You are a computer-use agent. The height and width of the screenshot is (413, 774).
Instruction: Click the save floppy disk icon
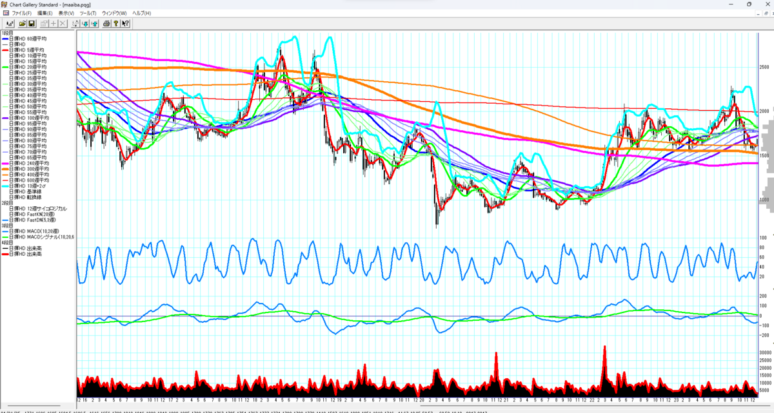(32, 24)
